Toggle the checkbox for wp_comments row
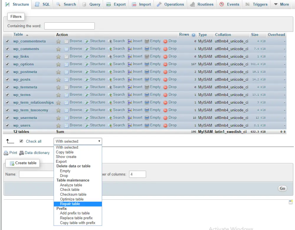The height and width of the screenshot is (230, 295). point(7,49)
